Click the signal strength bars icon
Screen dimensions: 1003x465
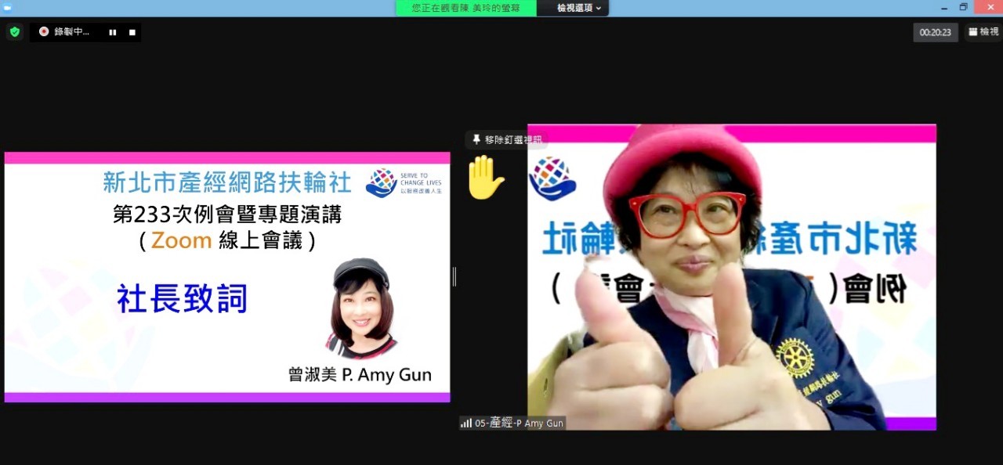(466, 423)
